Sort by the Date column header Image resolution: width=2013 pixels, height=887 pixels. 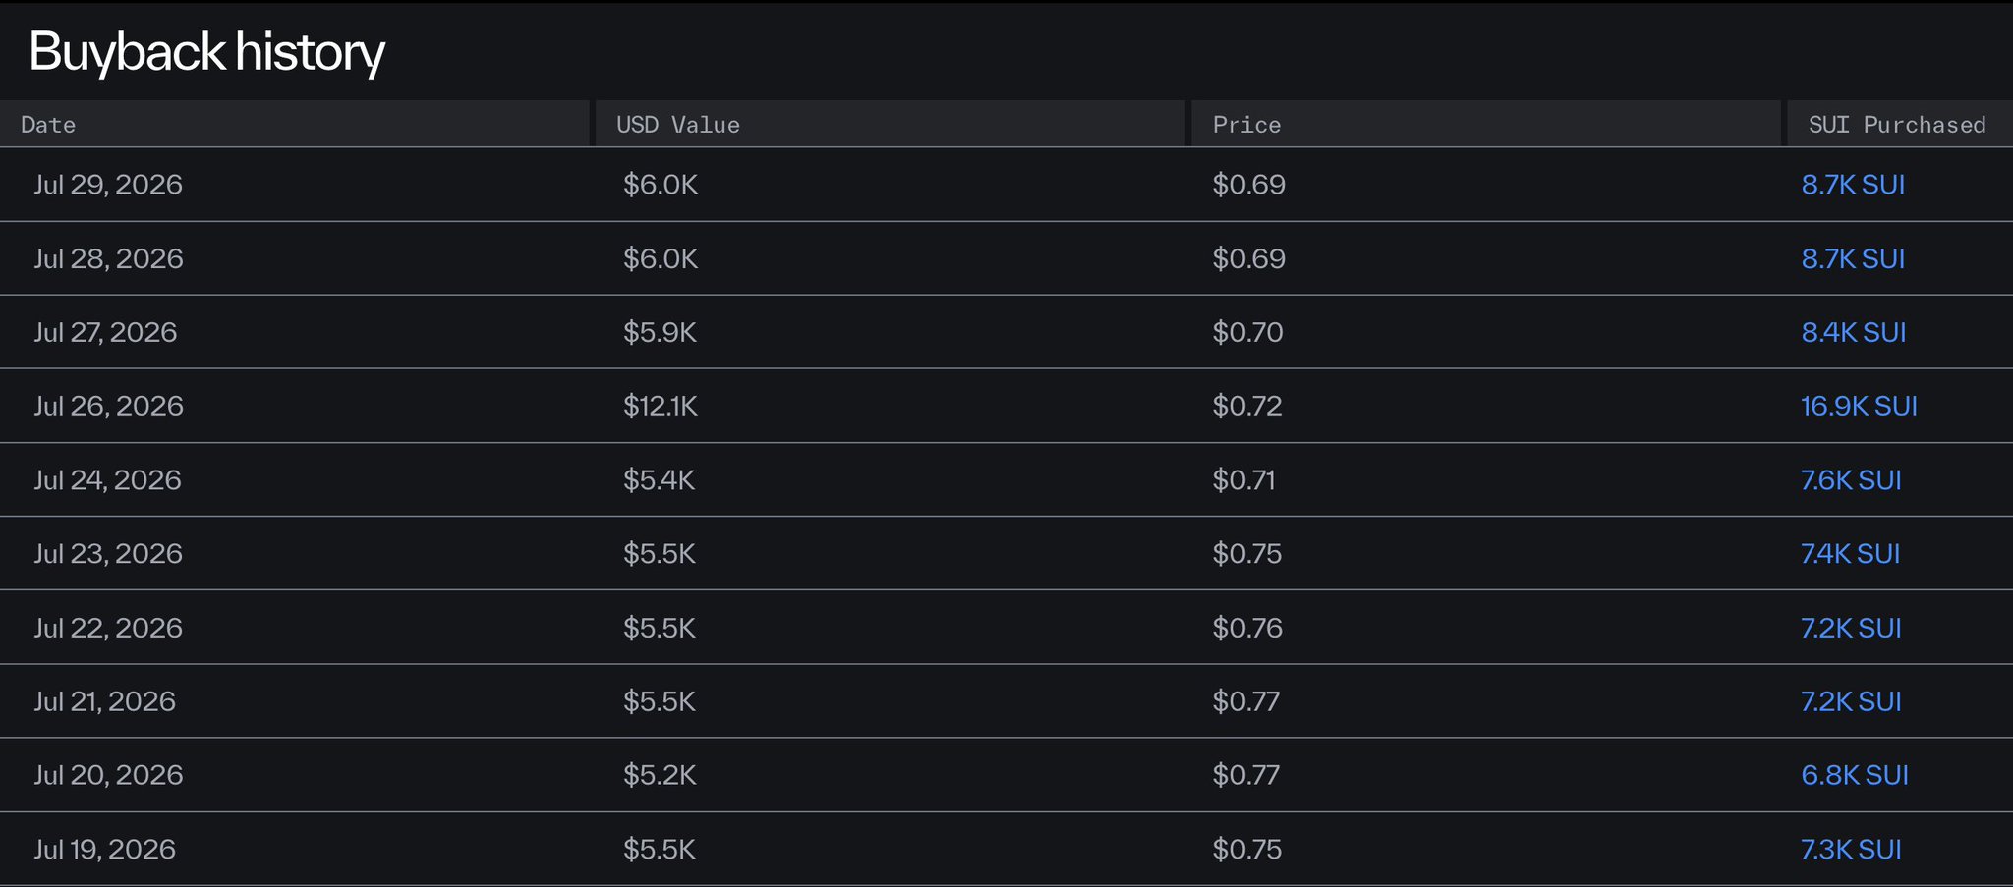tap(295, 124)
